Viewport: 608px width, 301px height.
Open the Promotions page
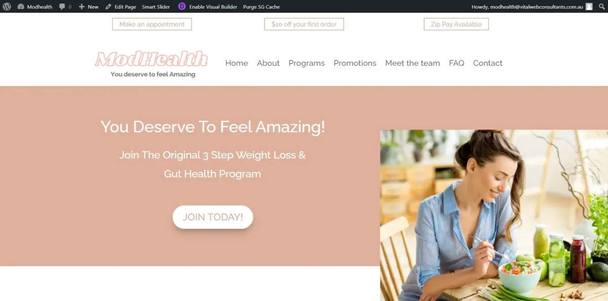355,63
